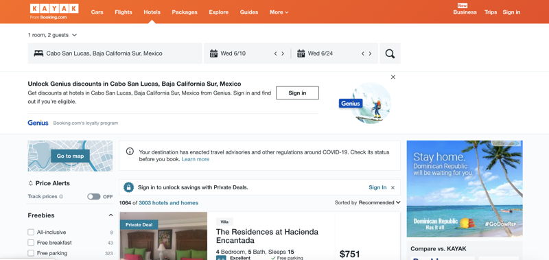
Task: Click the check-in calendar icon
Action: pyautogui.click(x=213, y=54)
